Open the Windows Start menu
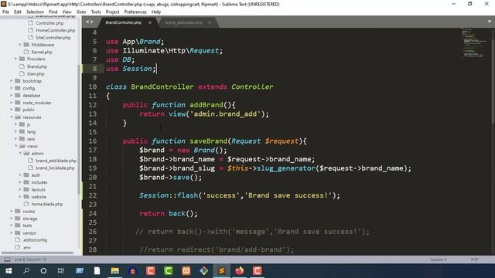 click(x=9, y=271)
